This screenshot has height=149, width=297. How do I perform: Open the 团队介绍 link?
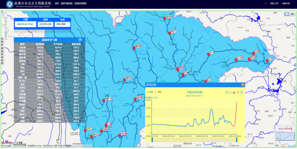[274, 3]
